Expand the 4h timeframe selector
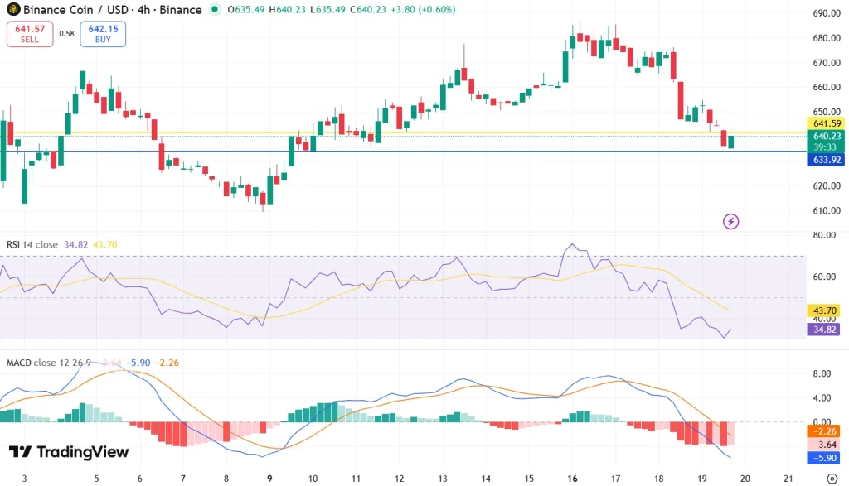This screenshot has width=849, height=486. (143, 10)
